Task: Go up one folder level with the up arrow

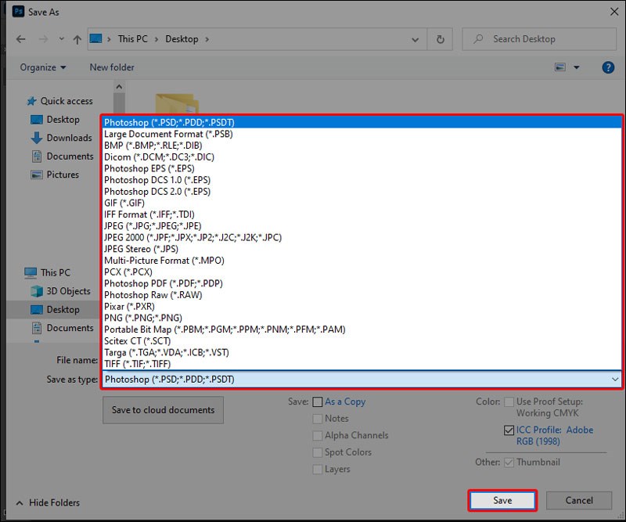Action: click(x=76, y=39)
